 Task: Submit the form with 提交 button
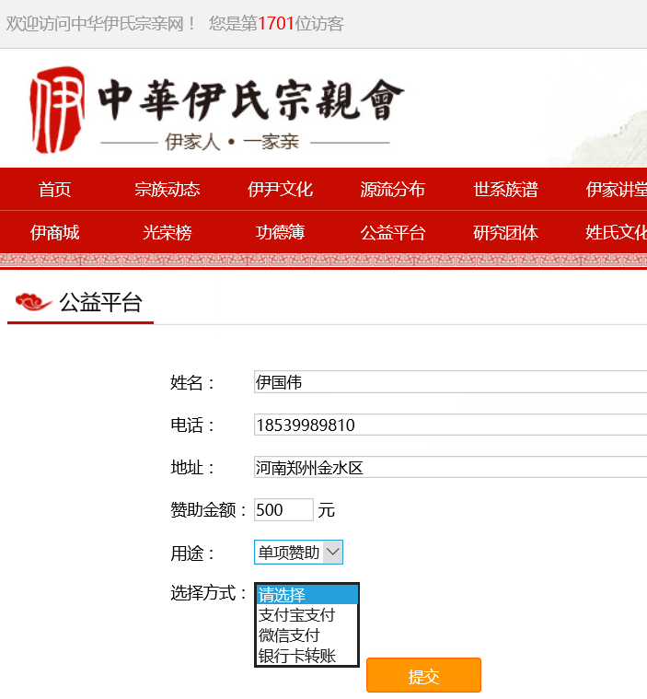click(423, 675)
